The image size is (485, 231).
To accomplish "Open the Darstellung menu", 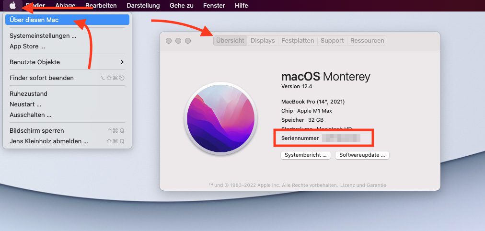I will pyautogui.click(x=143, y=6).
